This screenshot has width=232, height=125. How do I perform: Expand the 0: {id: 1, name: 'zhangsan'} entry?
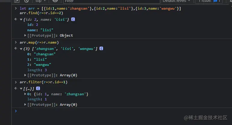25,94
